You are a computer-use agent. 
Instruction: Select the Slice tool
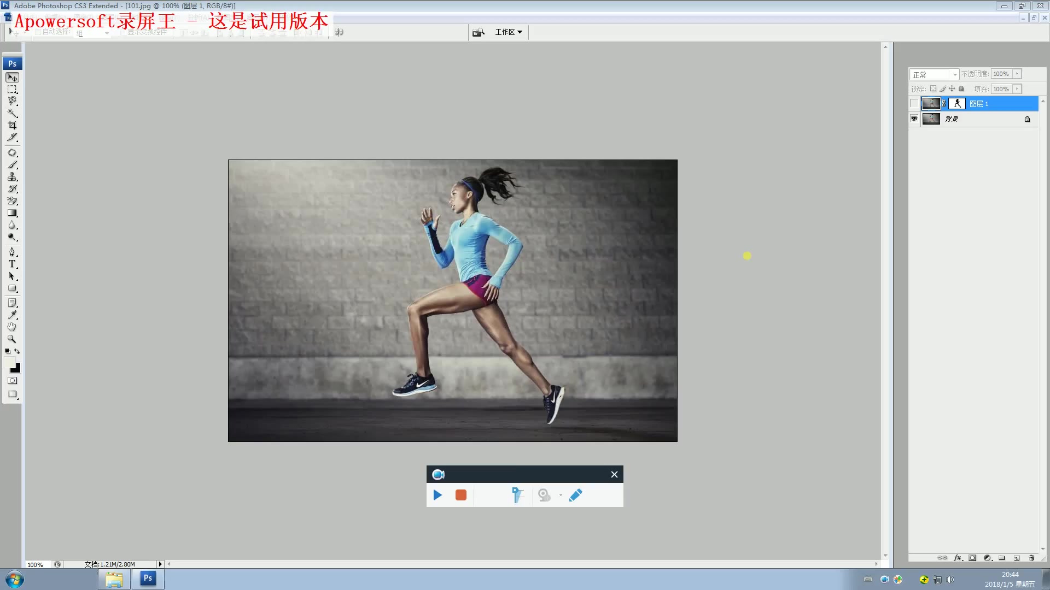[x=12, y=137]
